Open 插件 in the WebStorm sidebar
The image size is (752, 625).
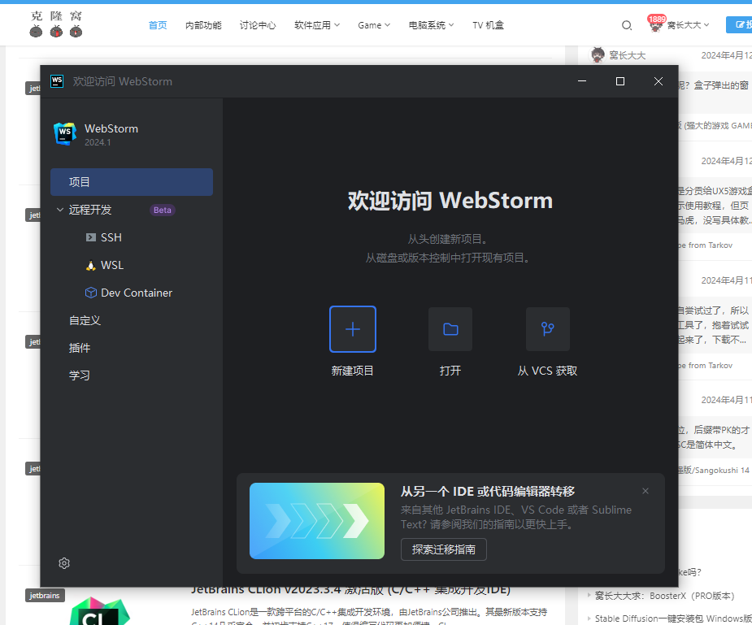(x=80, y=348)
